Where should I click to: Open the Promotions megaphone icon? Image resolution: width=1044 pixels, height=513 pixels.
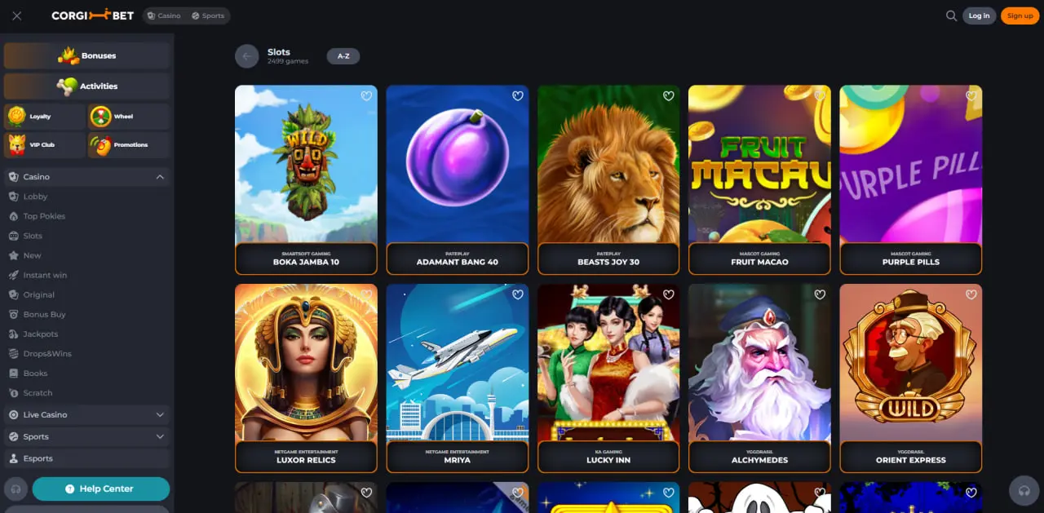click(x=100, y=144)
